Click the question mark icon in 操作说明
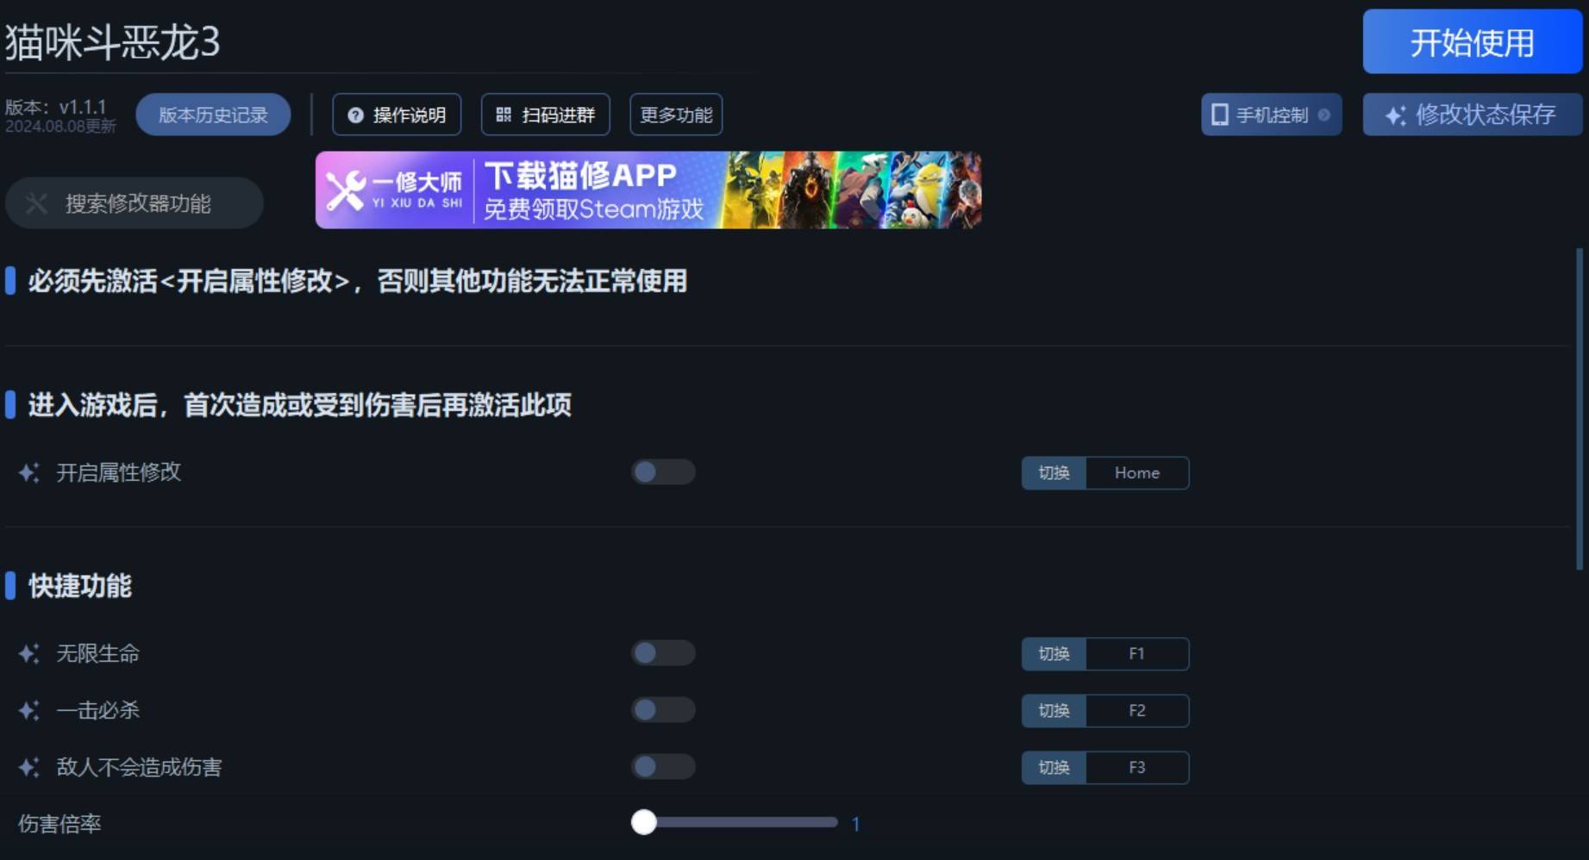The image size is (1589, 860). [x=355, y=115]
